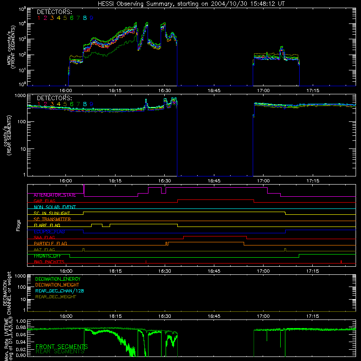Click red detector 1 in front-segments legend
The height and width of the screenshot is (361, 361).
(x=39, y=18)
